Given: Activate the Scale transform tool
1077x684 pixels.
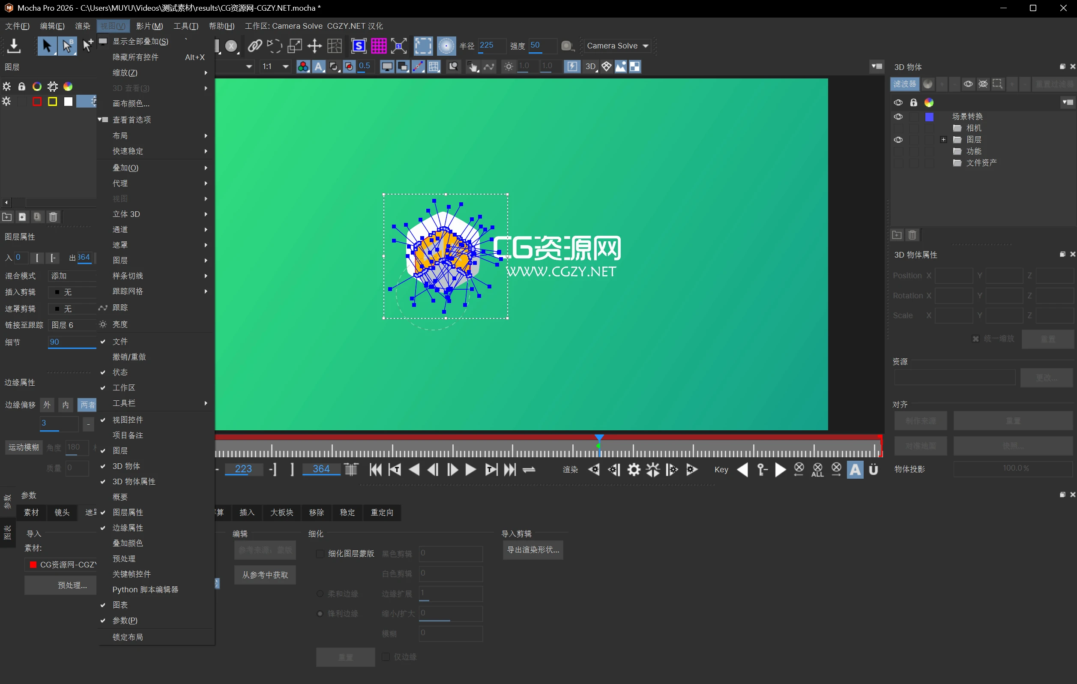Looking at the screenshot, I should [295, 46].
